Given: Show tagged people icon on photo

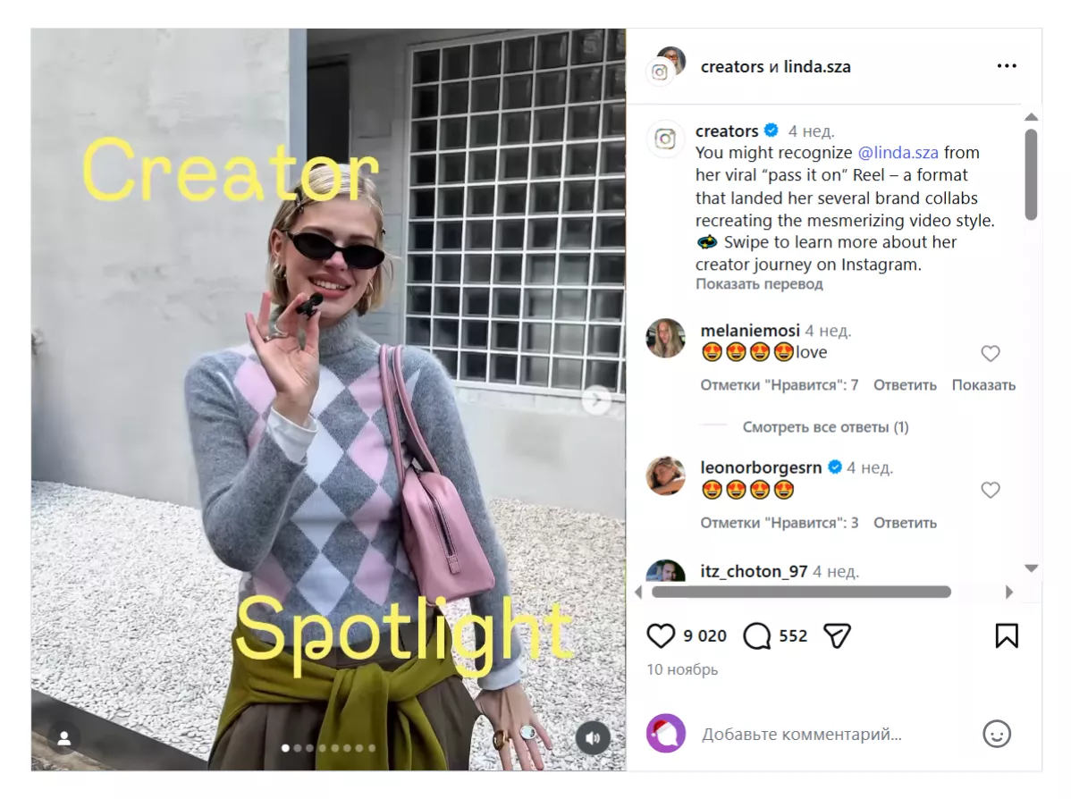Looking at the screenshot, I should (64, 738).
